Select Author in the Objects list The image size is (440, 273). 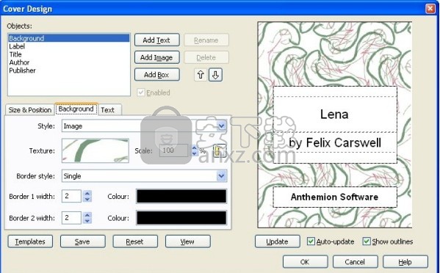[x=69, y=62]
